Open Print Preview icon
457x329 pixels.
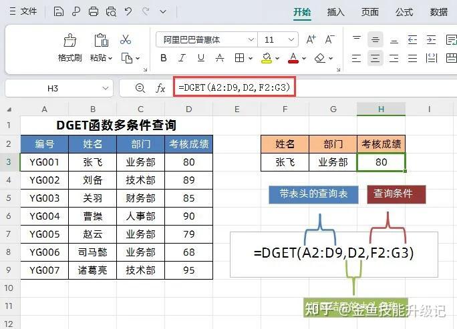[111, 11]
